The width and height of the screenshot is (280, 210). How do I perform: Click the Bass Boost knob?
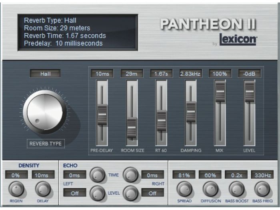[x=236, y=189]
